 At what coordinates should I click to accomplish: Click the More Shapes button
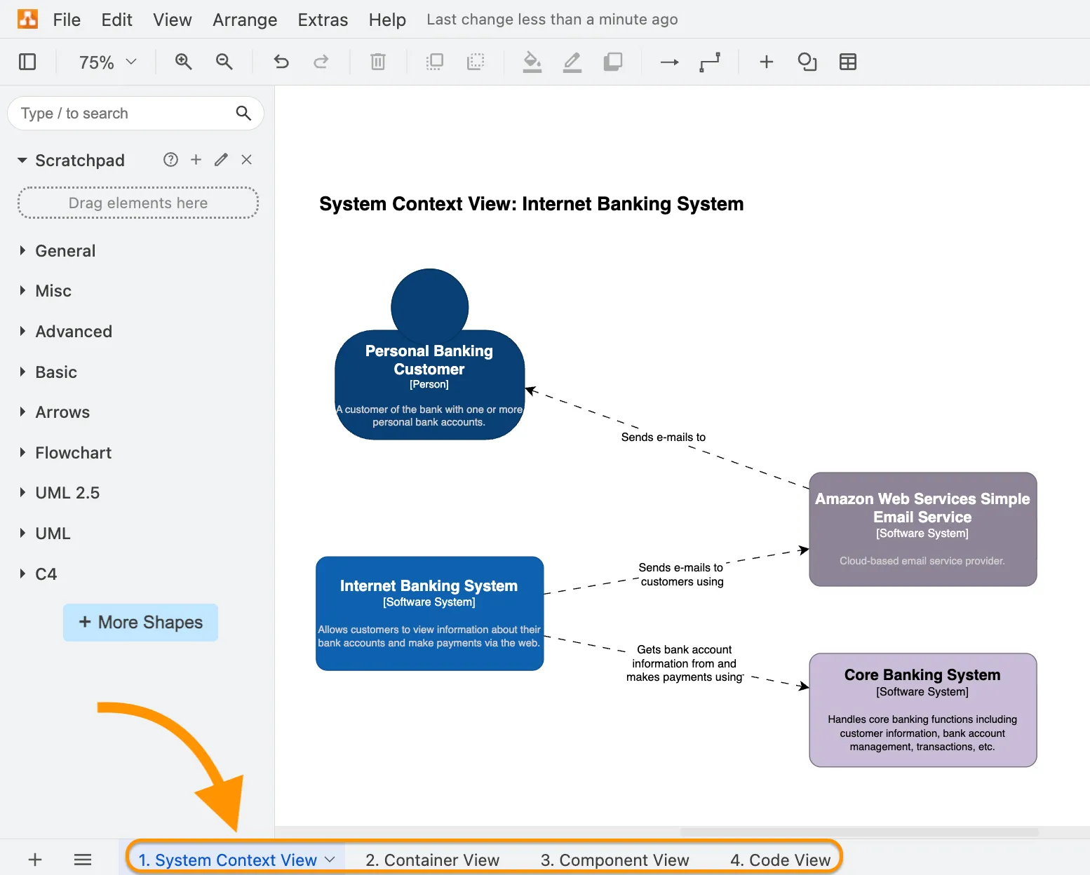point(140,622)
